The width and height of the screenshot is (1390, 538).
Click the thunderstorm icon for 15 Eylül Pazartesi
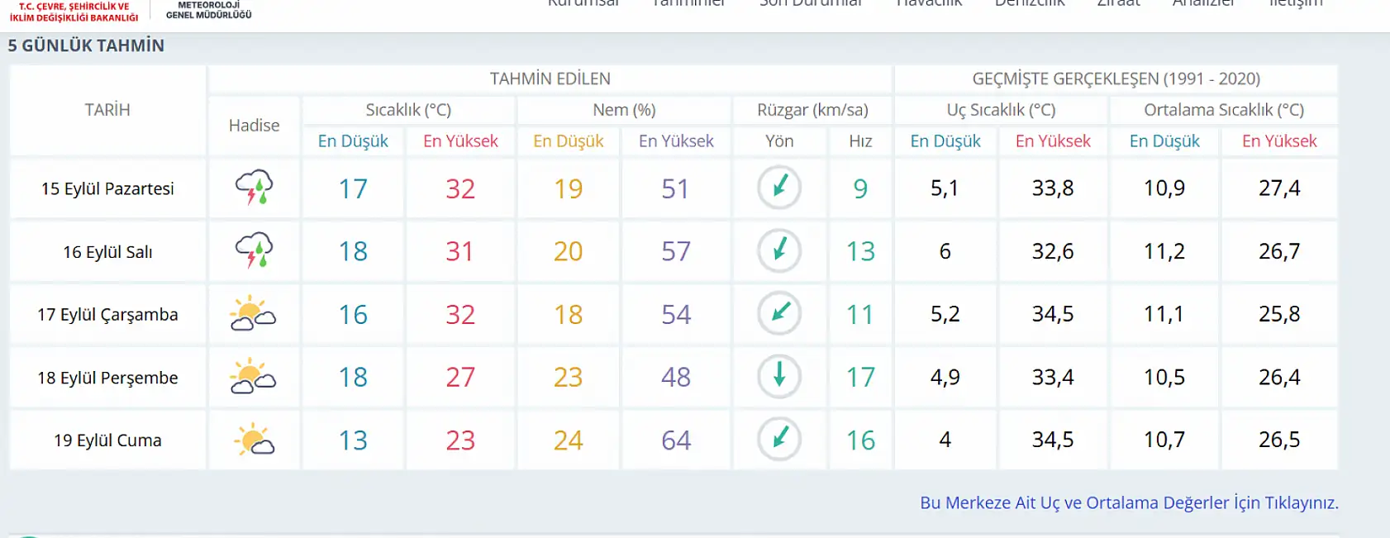coord(254,188)
